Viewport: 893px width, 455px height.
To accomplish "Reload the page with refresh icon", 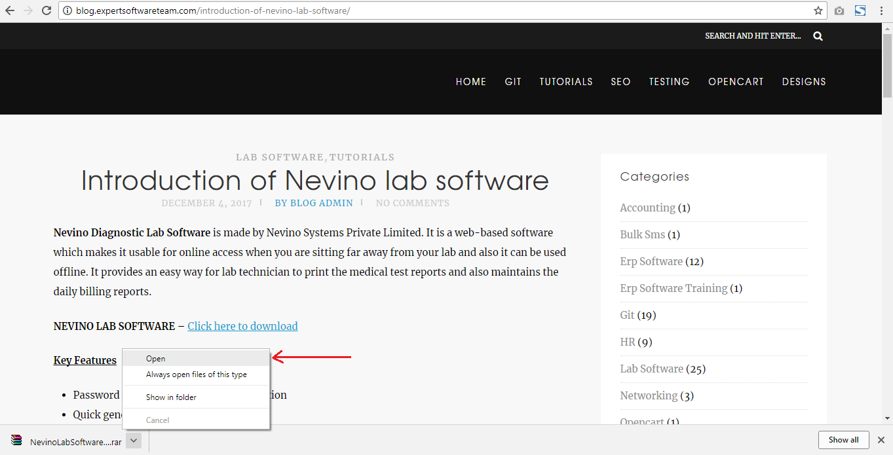I will 47,10.
